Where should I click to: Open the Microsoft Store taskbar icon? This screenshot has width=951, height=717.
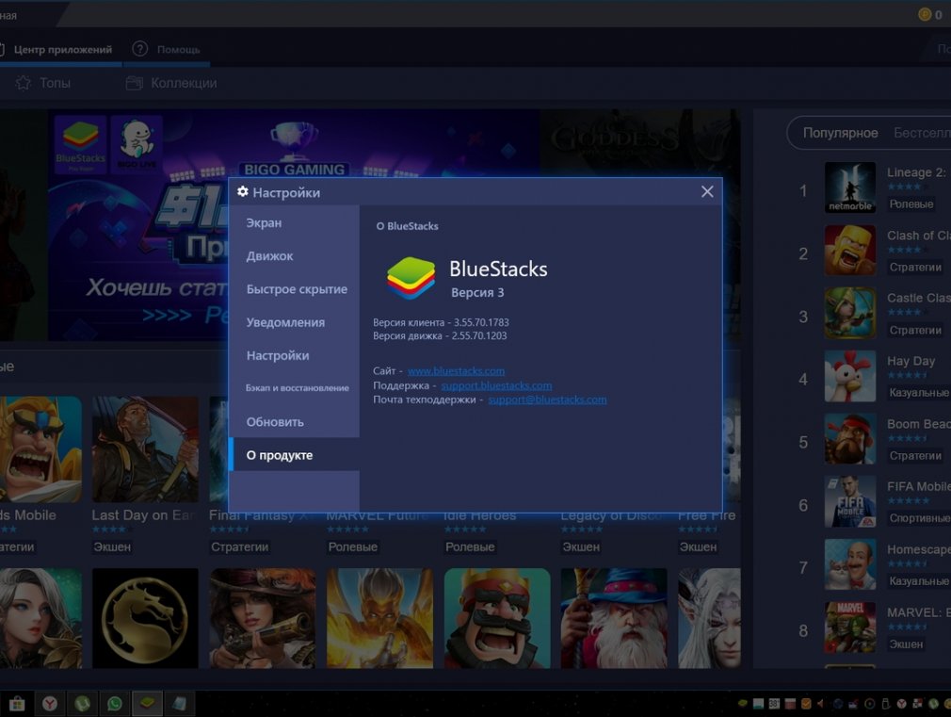point(17,704)
